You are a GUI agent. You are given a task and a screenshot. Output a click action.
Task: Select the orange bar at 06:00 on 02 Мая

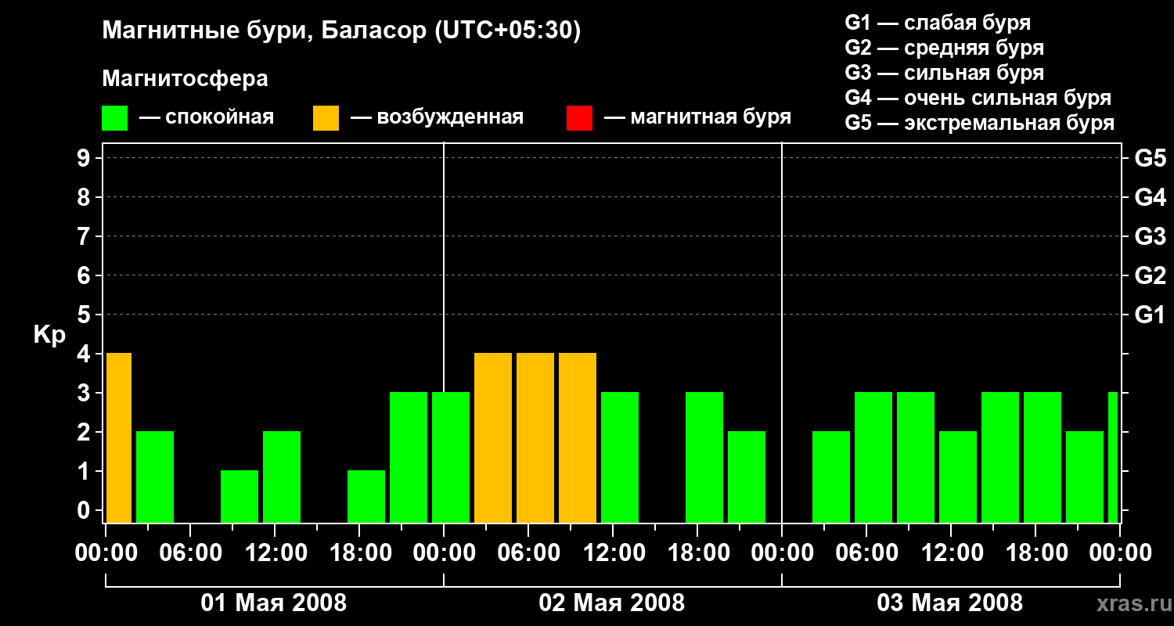(535, 437)
